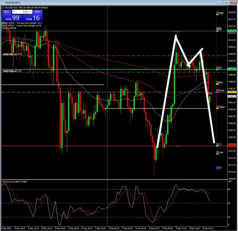Click the white 4194.03 current price tag

tap(232, 96)
